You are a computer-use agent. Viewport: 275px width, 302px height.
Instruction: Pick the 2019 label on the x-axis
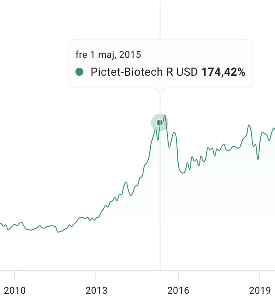click(260, 290)
